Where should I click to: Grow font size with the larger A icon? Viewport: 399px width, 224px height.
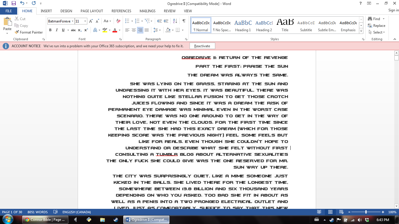(91, 21)
